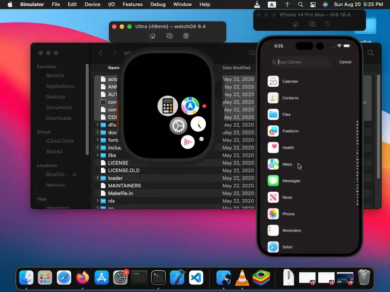The image size is (390, 292).
Task: Go back in Finder window
Action: click(101, 53)
